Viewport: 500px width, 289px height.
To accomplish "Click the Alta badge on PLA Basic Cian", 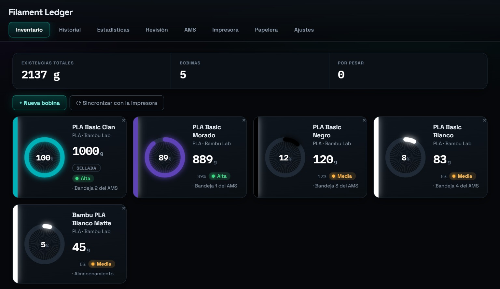I will 83,178.
